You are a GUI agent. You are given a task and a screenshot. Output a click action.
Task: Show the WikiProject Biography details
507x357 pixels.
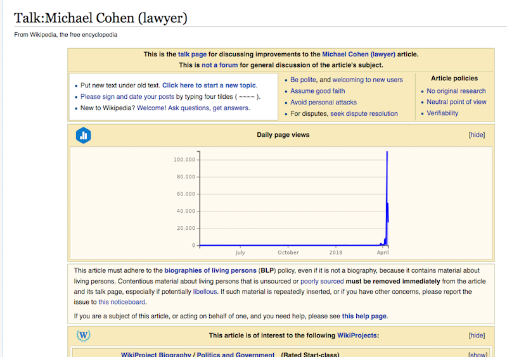pos(478,354)
